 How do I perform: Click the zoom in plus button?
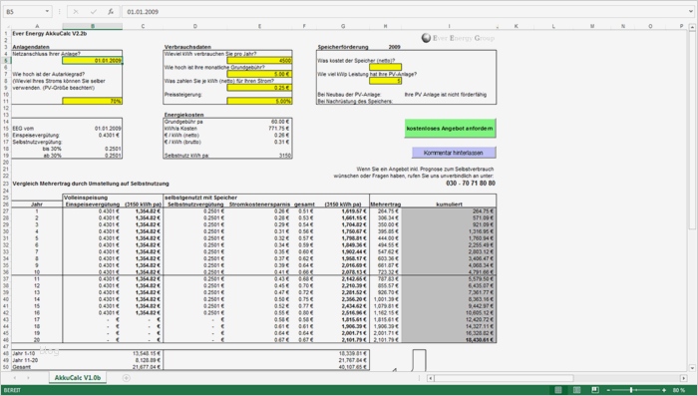click(x=664, y=390)
